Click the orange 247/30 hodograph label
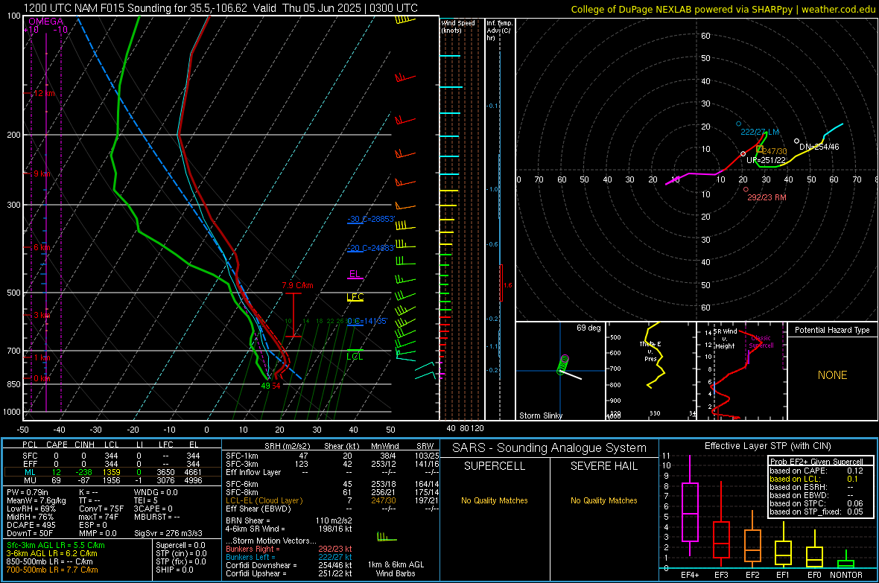Screen dimensions: 879x583 click(x=774, y=151)
